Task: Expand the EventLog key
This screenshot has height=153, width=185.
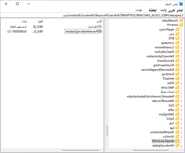Action: coord(181,74)
